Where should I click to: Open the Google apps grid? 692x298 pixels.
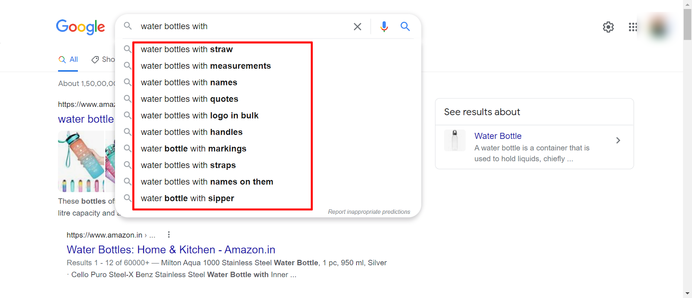pyautogui.click(x=633, y=27)
